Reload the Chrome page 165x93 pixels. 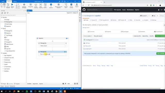click(x=89, y=5)
